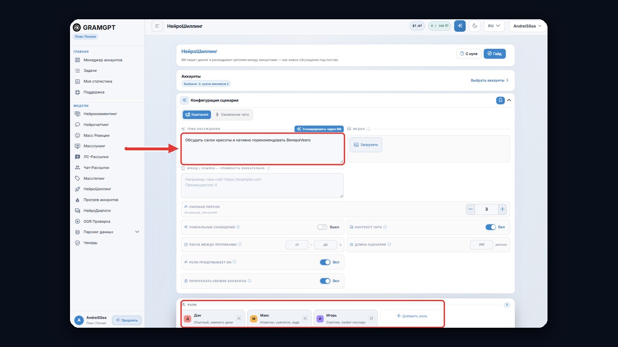Select the Кампания tab
Image resolution: width=618 pixels, height=347 pixels.
click(x=197, y=115)
